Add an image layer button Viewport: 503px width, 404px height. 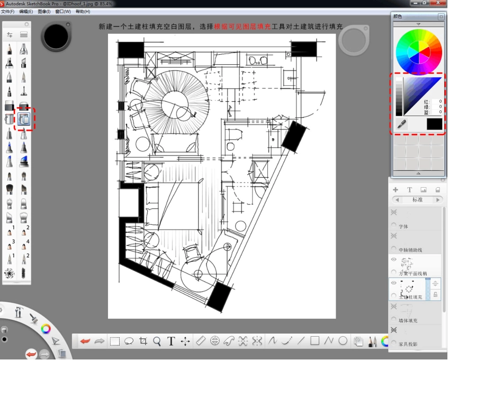(x=424, y=190)
